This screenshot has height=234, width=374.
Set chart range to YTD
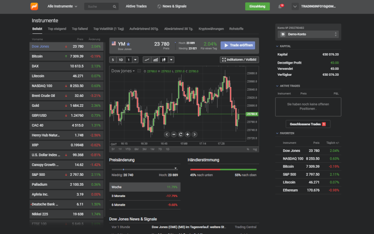(x=128, y=149)
